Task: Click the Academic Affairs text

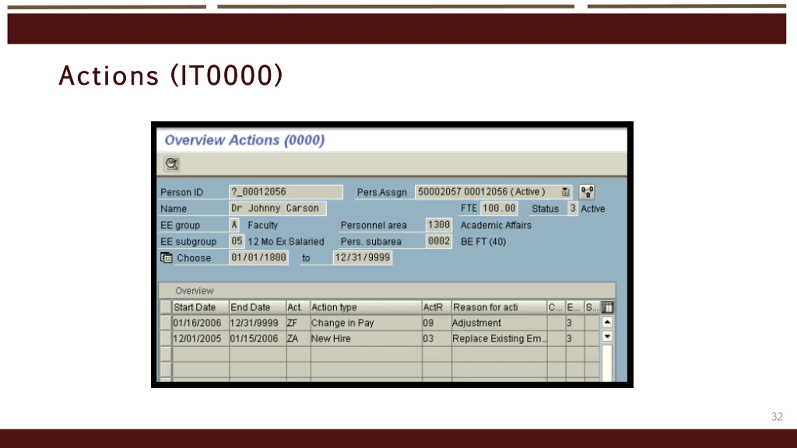Action: point(496,225)
